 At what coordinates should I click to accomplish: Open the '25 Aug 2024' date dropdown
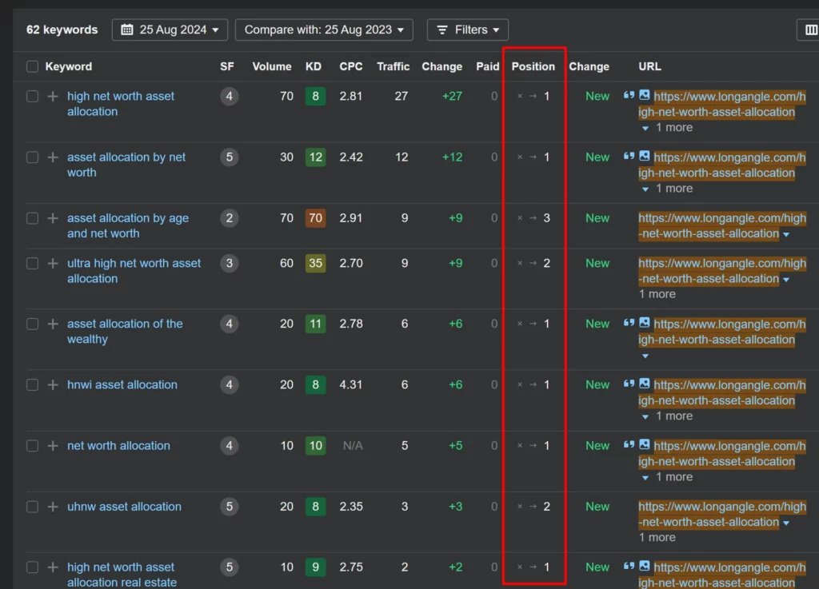[170, 30]
